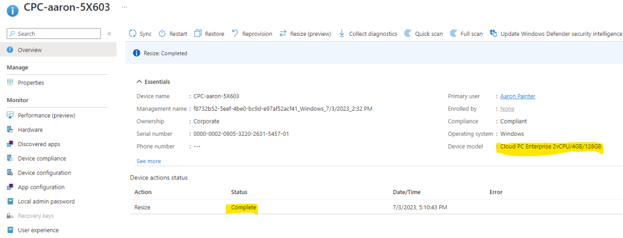
Task: Restart the Cloud PC via power icon
Action: pos(162,33)
